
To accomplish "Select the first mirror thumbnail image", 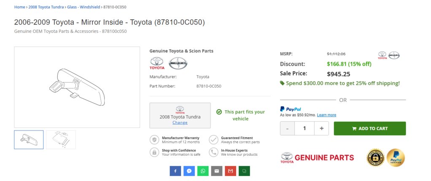I will [29, 139].
